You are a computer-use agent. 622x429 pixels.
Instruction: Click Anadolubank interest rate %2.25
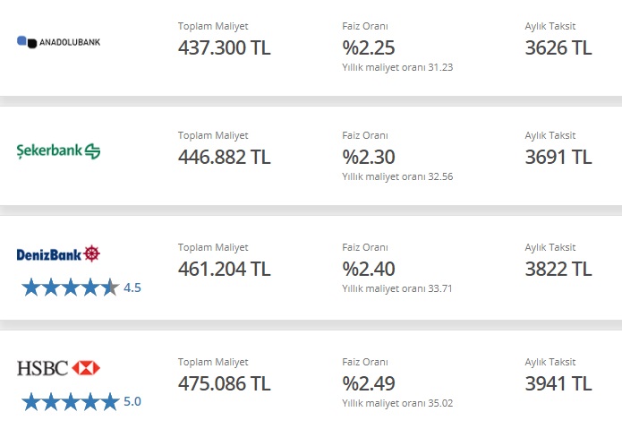pyautogui.click(x=369, y=48)
